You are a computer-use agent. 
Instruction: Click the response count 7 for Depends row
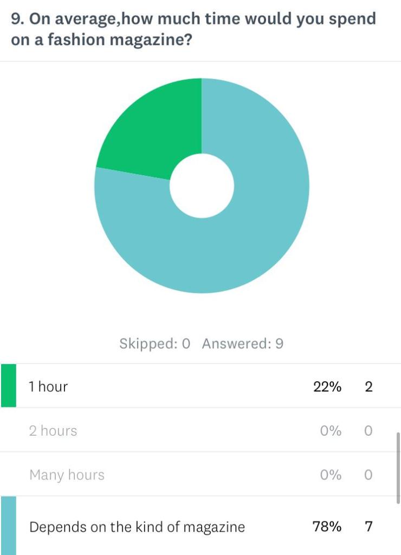coord(368,526)
